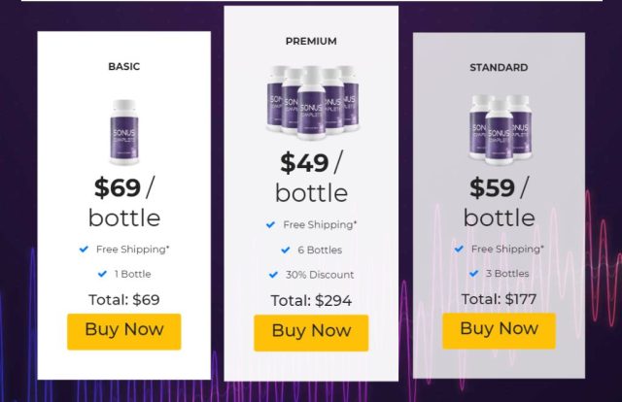Select the BASIC plan heading
The width and height of the screenshot is (622, 402).
[x=124, y=67]
